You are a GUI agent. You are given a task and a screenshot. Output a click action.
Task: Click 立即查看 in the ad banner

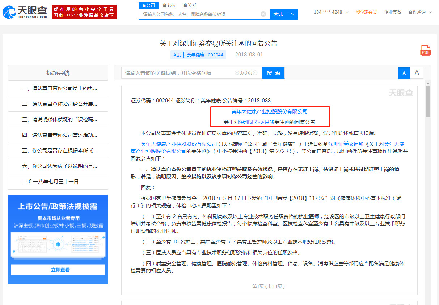coord(58,270)
